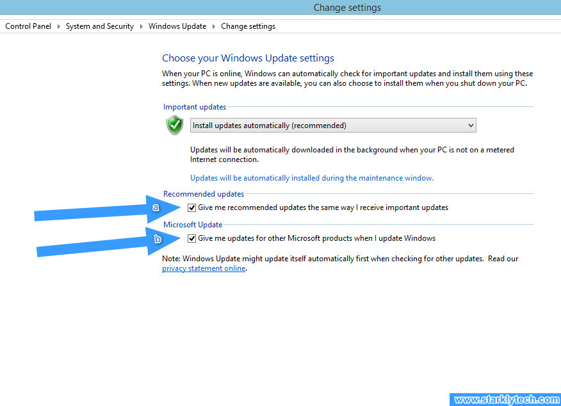Image resolution: width=561 pixels, height=406 pixels.
Task: Click the green security shield icon
Action: point(174,125)
